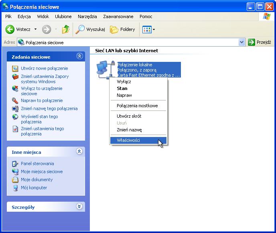Click Napraw to połączenie link
The height and width of the screenshot is (233, 276).
pyautogui.click(x=42, y=100)
